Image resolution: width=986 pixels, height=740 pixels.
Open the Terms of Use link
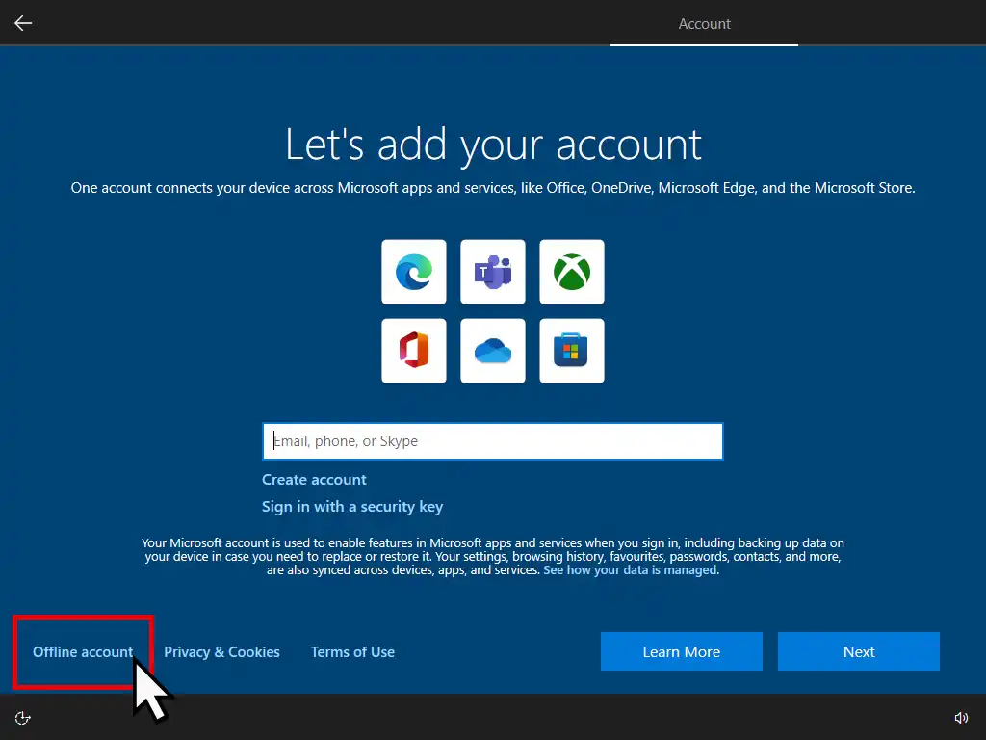(352, 652)
